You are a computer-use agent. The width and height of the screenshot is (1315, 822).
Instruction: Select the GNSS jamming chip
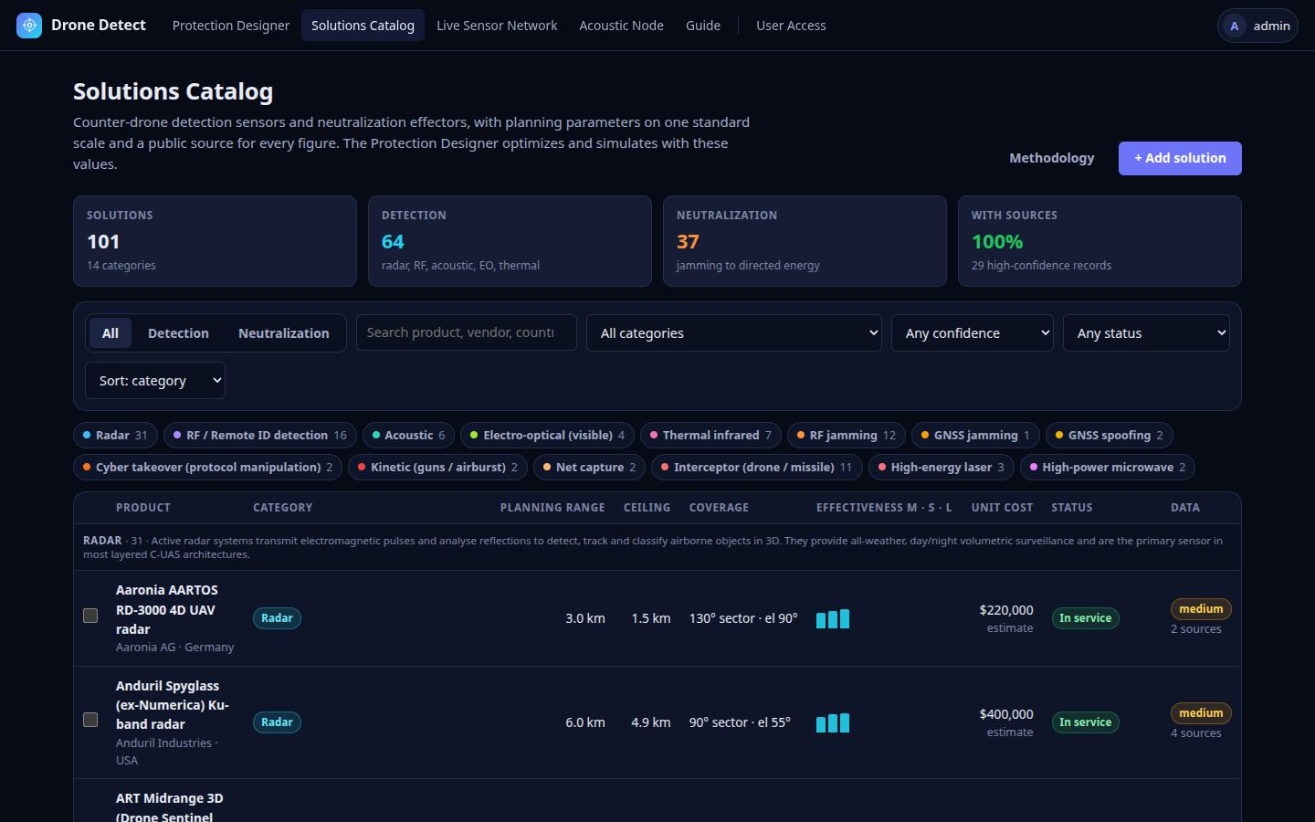click(975, 436)
